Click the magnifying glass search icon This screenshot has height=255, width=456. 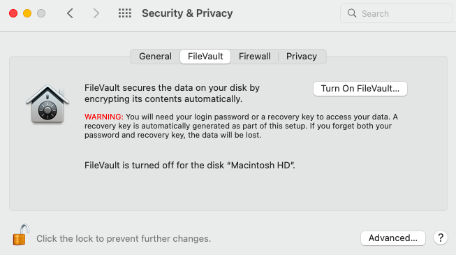pos(352,13)
